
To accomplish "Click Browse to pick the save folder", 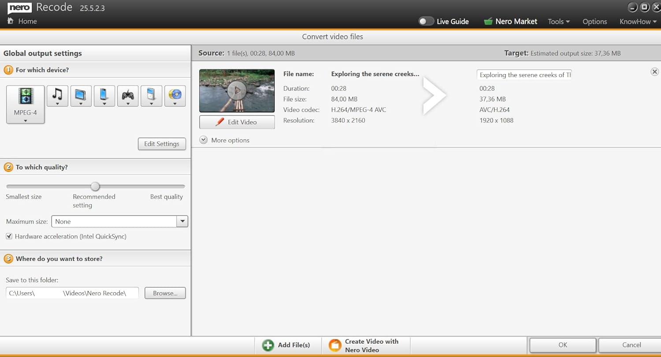I will point(165,293).
